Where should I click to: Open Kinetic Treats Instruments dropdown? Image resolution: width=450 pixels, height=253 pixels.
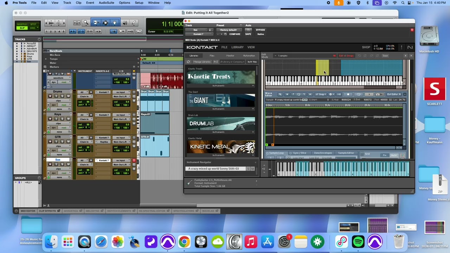click(221, 85)
